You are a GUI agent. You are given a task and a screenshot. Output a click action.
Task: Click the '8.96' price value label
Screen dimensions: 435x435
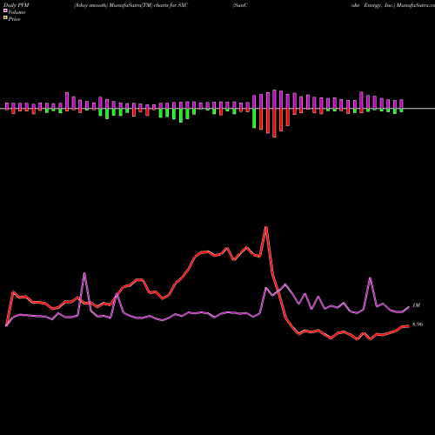coord(418,325)
